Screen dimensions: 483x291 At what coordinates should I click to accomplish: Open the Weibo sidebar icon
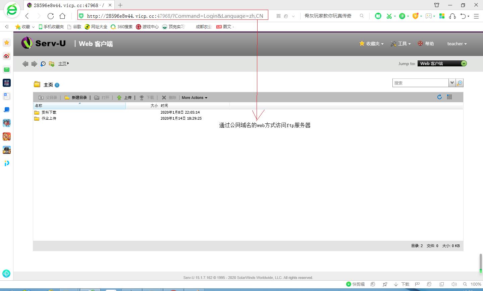[x=7, y=56]
